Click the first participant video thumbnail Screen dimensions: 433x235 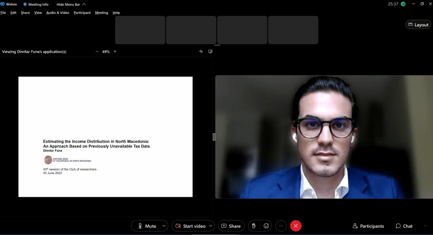coord(140,30)
